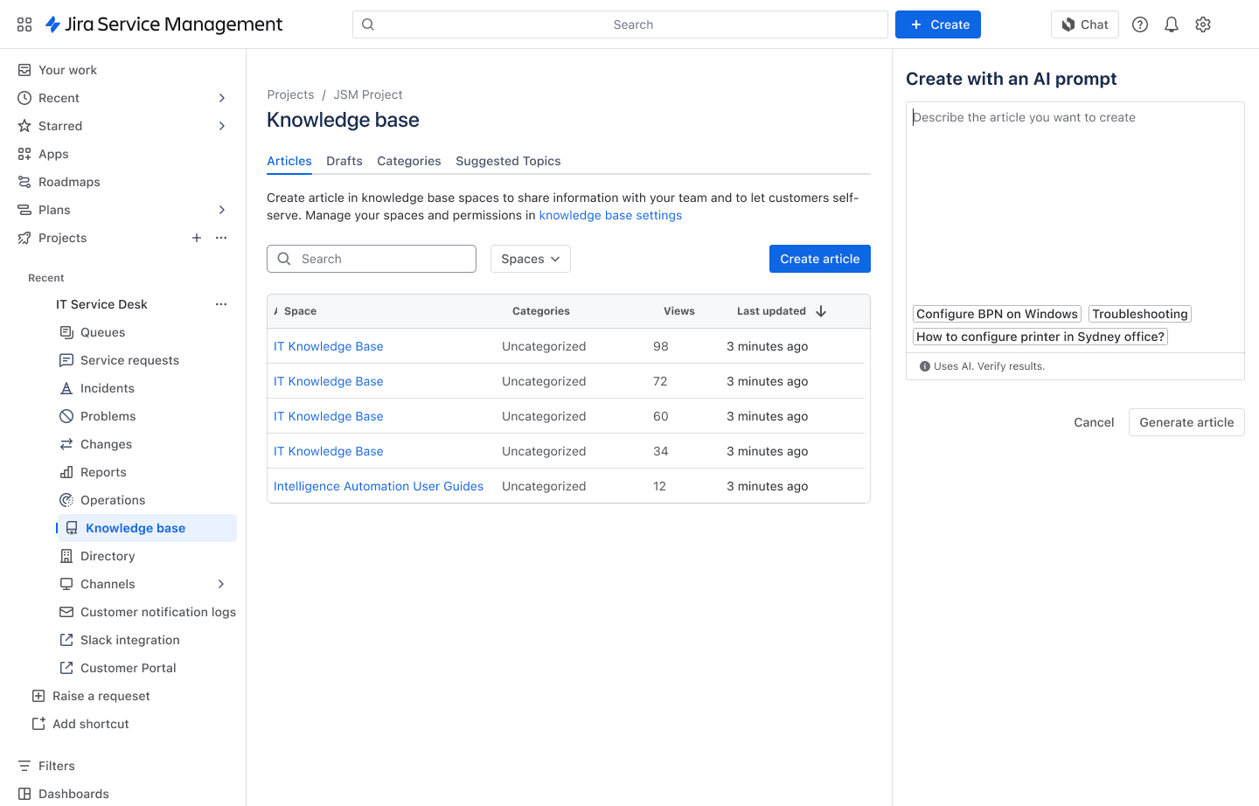
Task: Open the app switcher grid icon
Action: pyautogui.click(x=24, y=24)
